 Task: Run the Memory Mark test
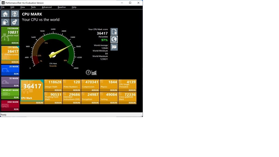(16, 97)
